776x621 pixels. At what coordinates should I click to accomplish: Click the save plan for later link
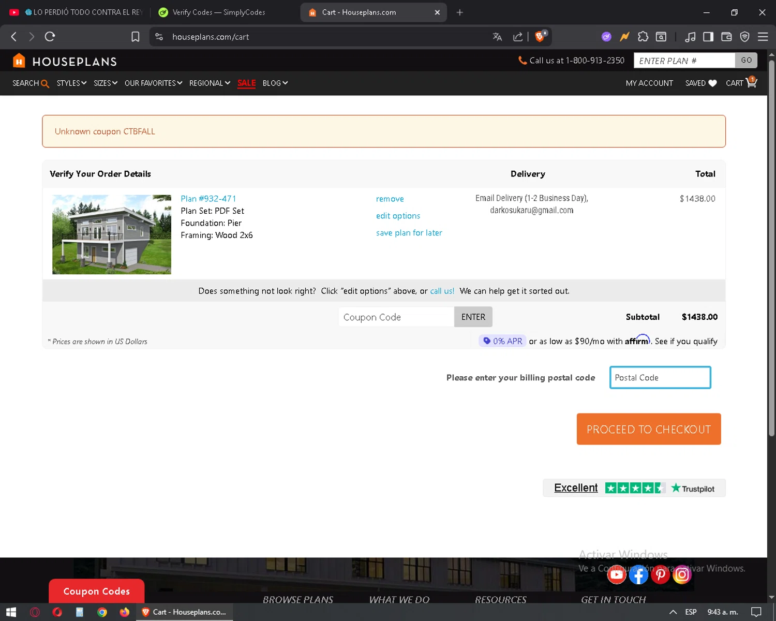pyautogui.click(x=409, y=233)
